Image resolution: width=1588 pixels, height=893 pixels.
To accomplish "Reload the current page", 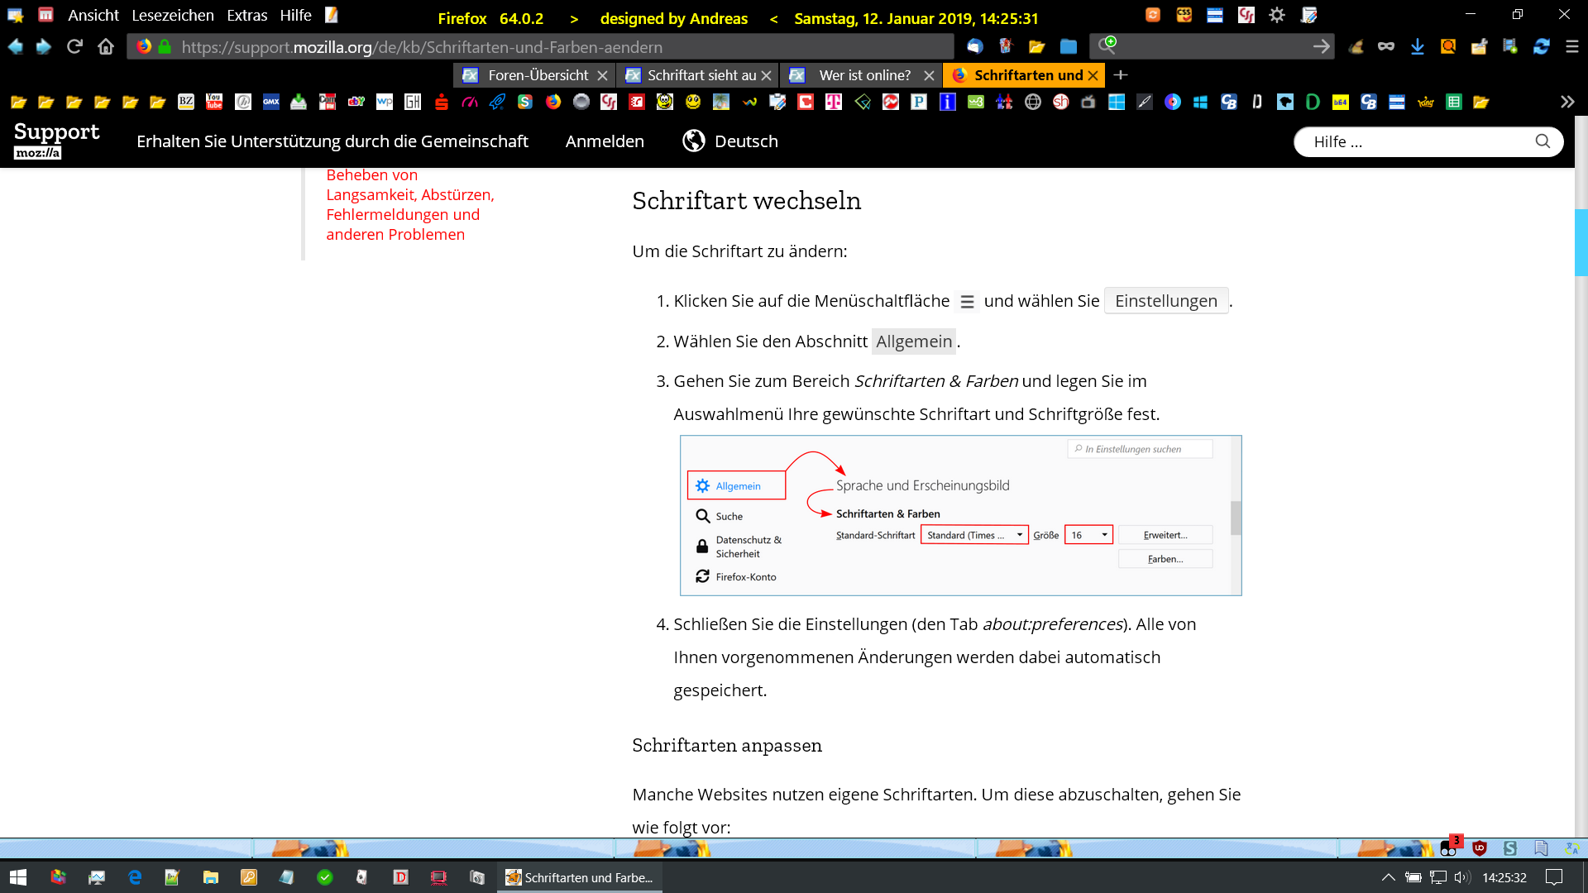I will (74, 47).
